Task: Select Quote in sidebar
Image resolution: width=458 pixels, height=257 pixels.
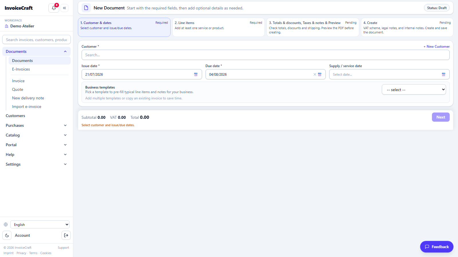Action: [40, 89]
